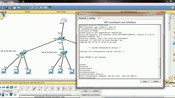Click the Realtime mode tab
This screenshot has width=175, height=98.
click(x=170, y=82)
